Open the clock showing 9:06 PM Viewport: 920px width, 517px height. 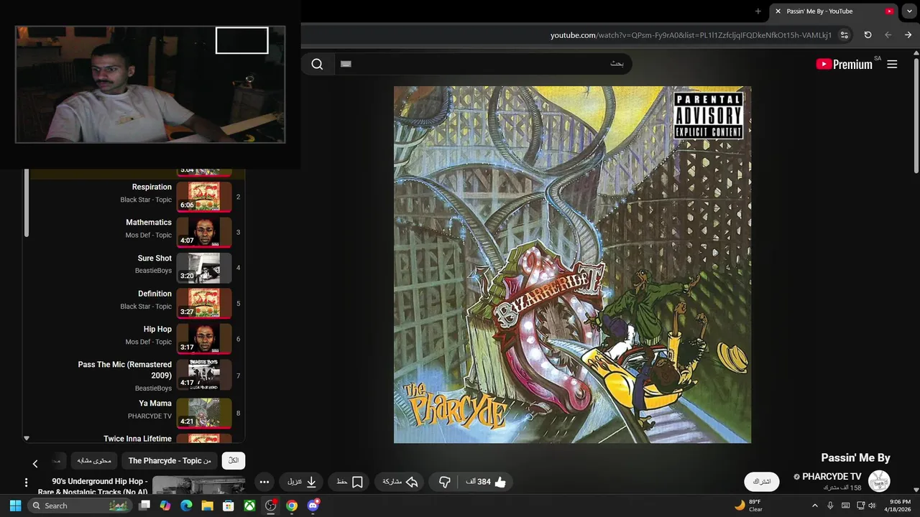click(898, 506)
